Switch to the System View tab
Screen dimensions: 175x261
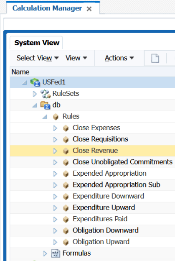point(37,43)
